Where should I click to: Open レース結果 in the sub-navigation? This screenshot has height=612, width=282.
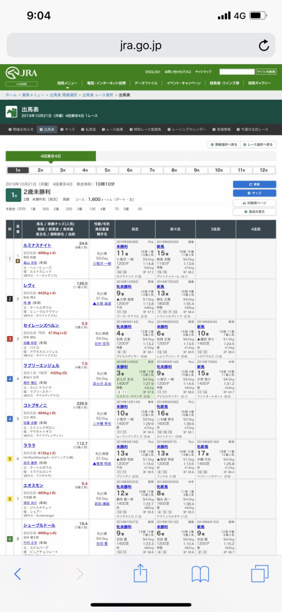click(x=113, y=129)
